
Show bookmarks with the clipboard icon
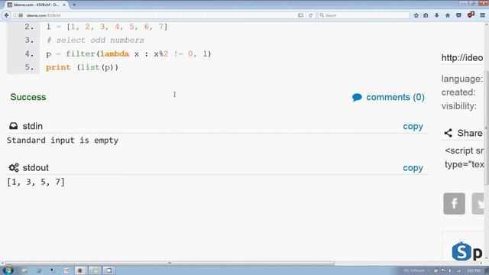[426, 15]
